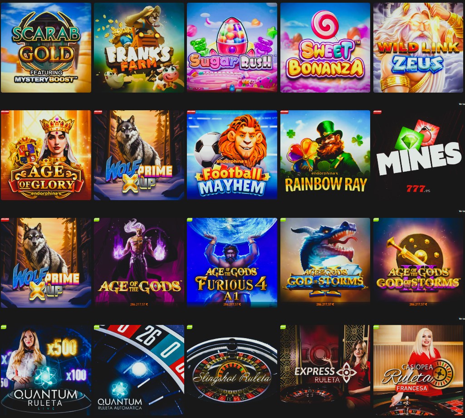Screen dimensions: 465x418
Task: Open the Slingshot Ruleta game
Action: (x=232, y=370)
